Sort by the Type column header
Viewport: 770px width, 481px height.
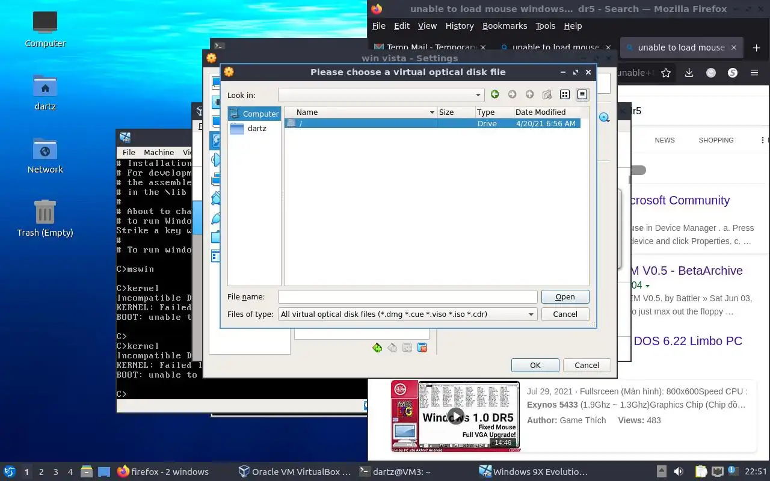(494, 112)
